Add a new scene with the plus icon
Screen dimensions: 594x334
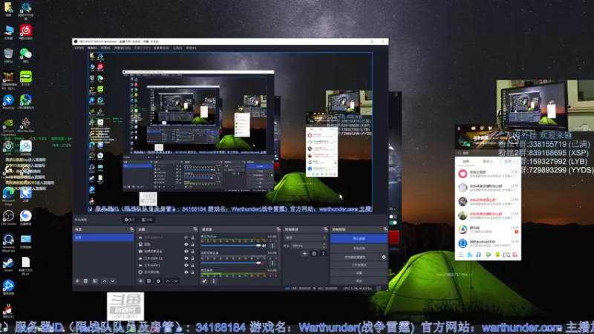click(x=77, y=281)
